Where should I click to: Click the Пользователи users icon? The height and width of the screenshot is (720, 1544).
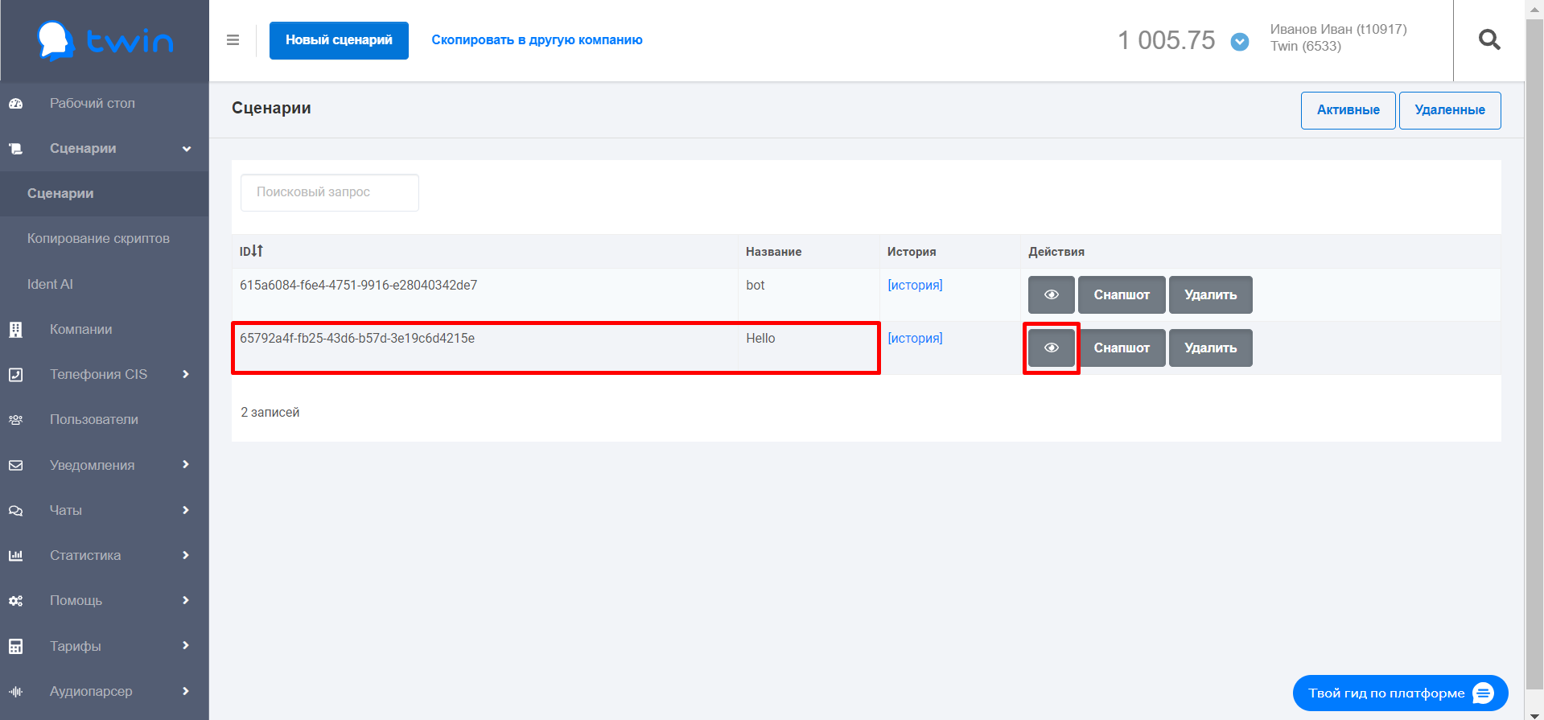15,419
